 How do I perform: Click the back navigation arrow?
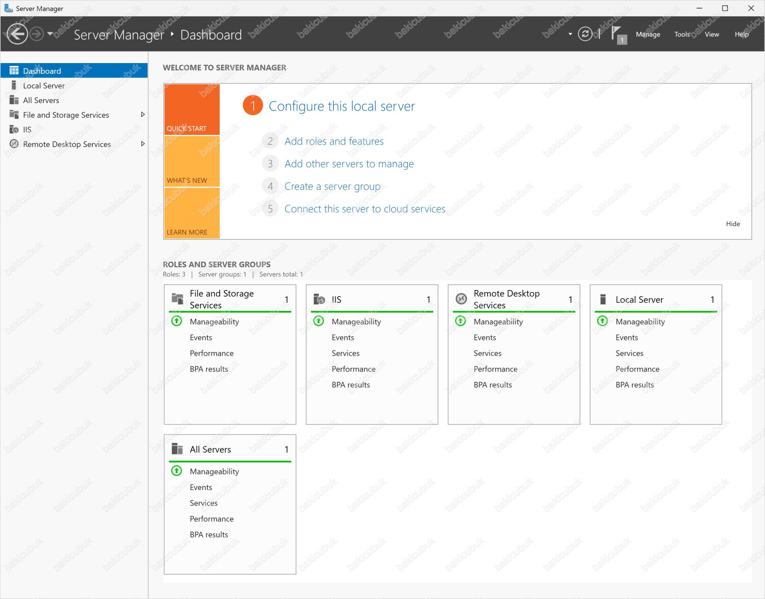17,34
